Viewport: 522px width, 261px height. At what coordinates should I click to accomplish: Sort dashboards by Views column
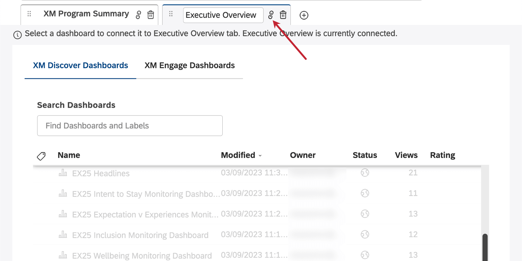pos(406,155)
